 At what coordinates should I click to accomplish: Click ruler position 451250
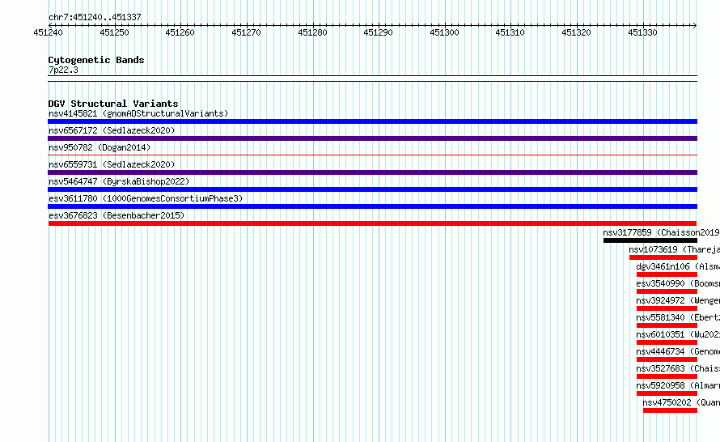click(x=114, y=32)
